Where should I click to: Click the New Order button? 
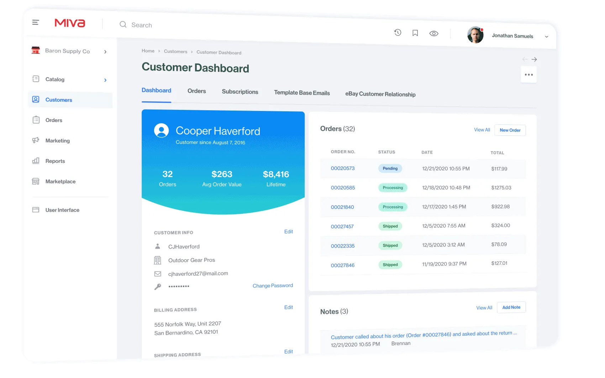[510, 130]
